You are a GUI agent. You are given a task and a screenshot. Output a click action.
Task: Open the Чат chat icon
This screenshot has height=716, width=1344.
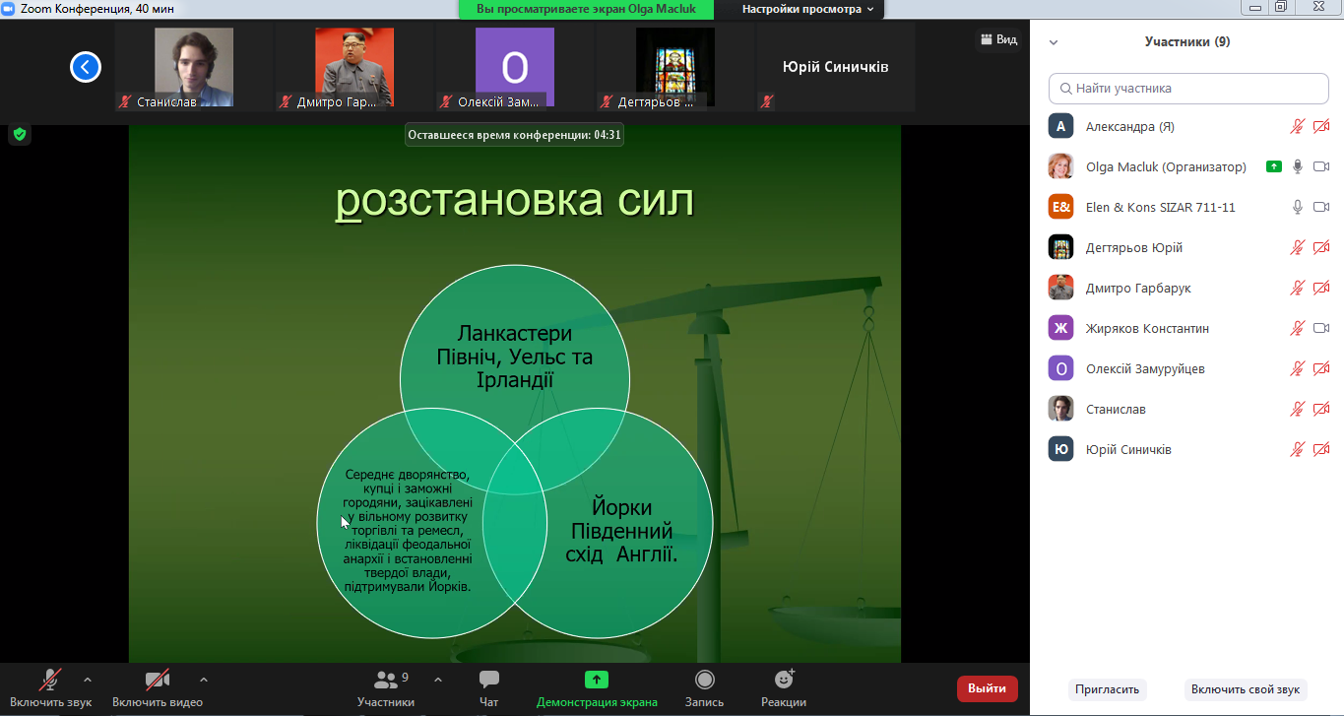[x=488, y=681]
